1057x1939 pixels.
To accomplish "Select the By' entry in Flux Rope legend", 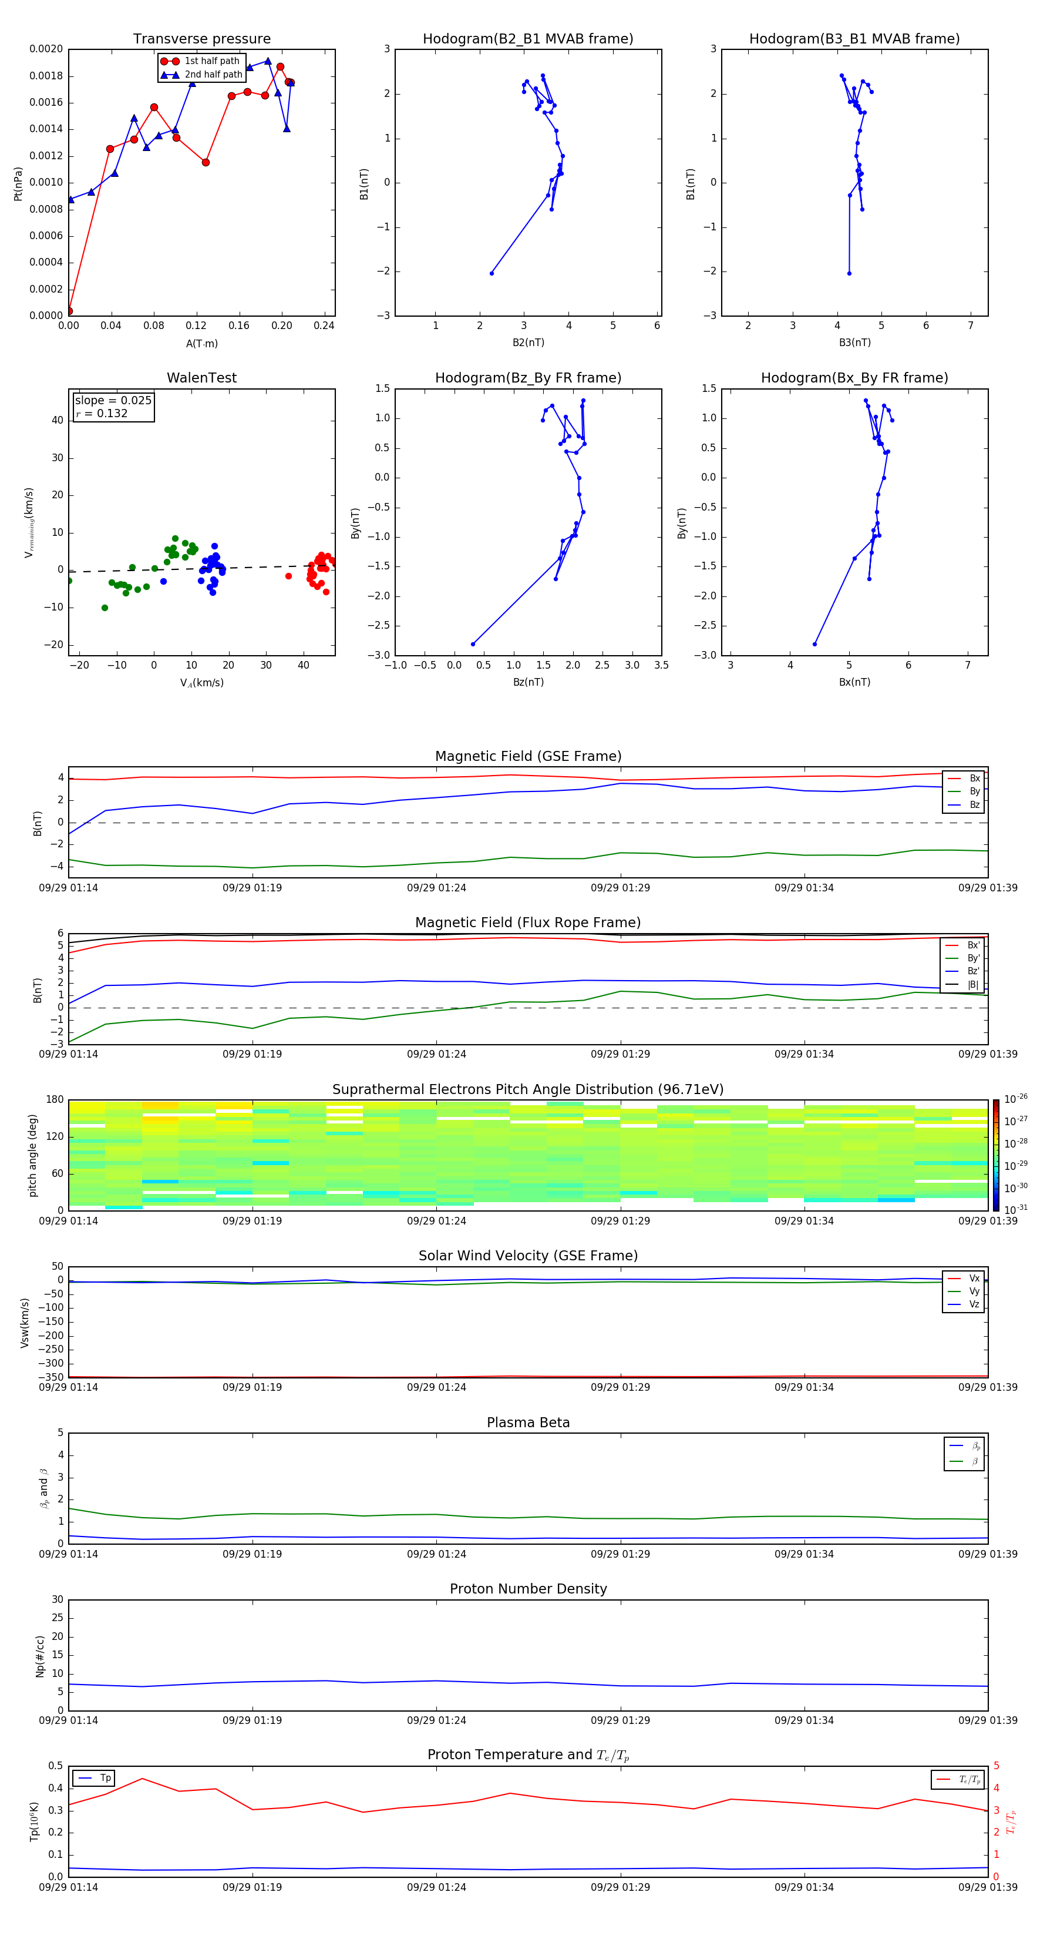I will click(963, 958).
